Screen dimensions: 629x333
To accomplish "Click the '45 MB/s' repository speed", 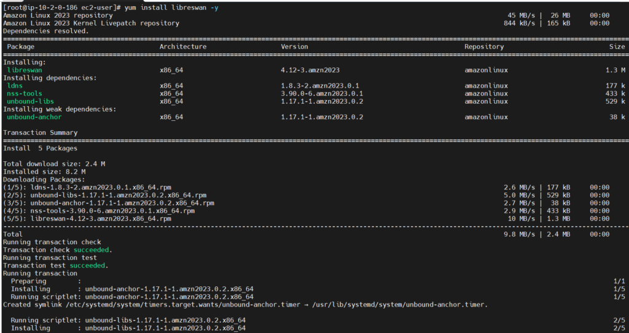I will tap(522, 15).
